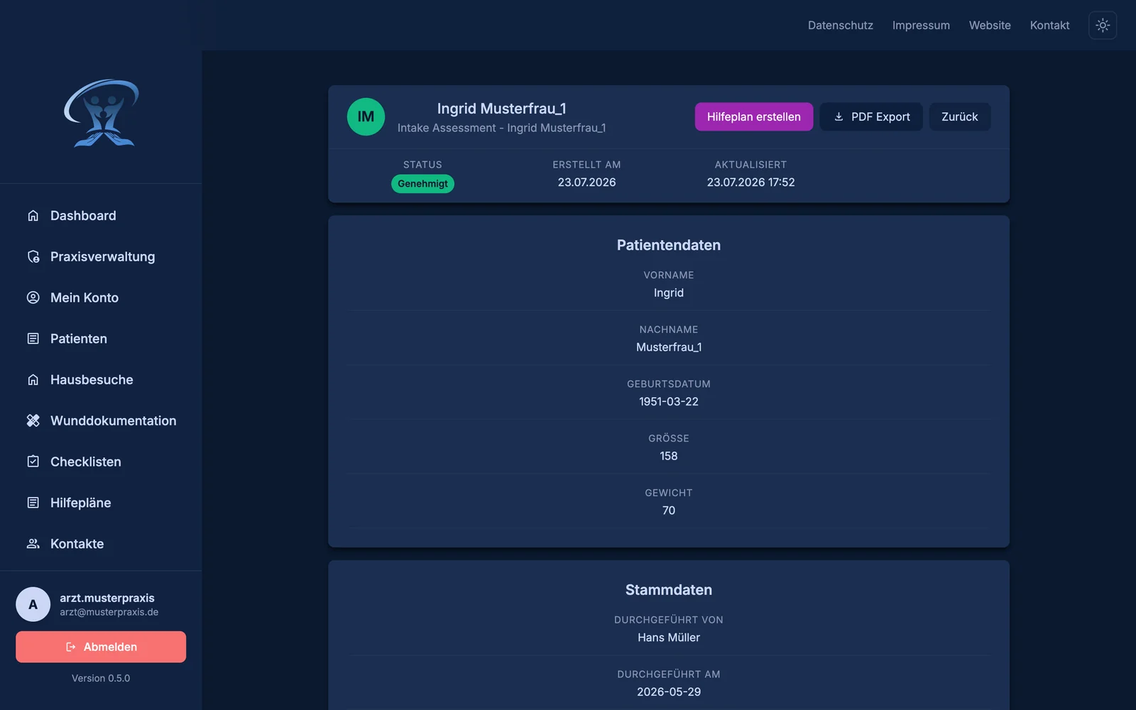Image resolution: width=1136 pixels, height=710 pixels.
Task: Click the Stammdaten heading
Action: (669, 590)
